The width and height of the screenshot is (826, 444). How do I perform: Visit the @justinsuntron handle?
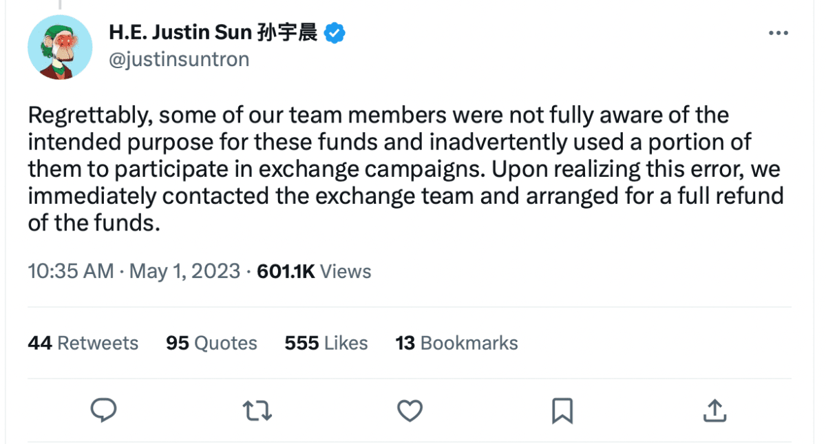pyautogui.click(x=179, y=60)
